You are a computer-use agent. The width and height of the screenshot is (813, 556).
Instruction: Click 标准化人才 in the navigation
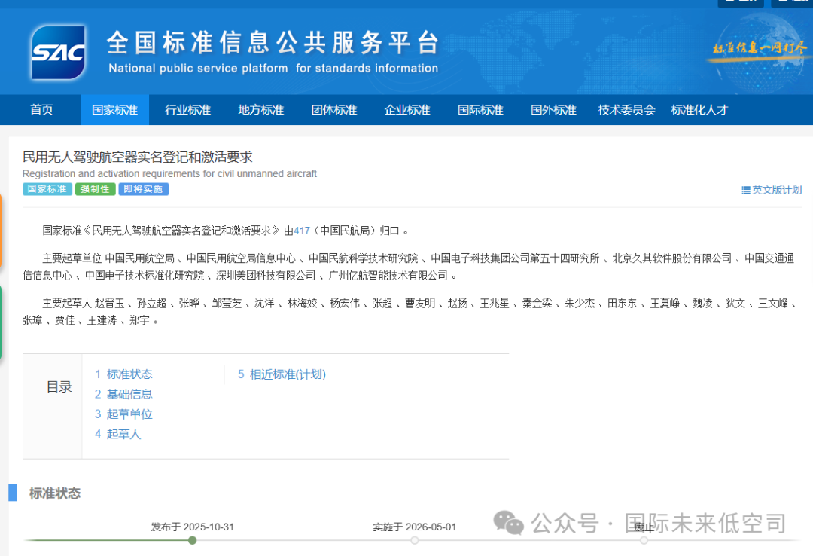699,109
